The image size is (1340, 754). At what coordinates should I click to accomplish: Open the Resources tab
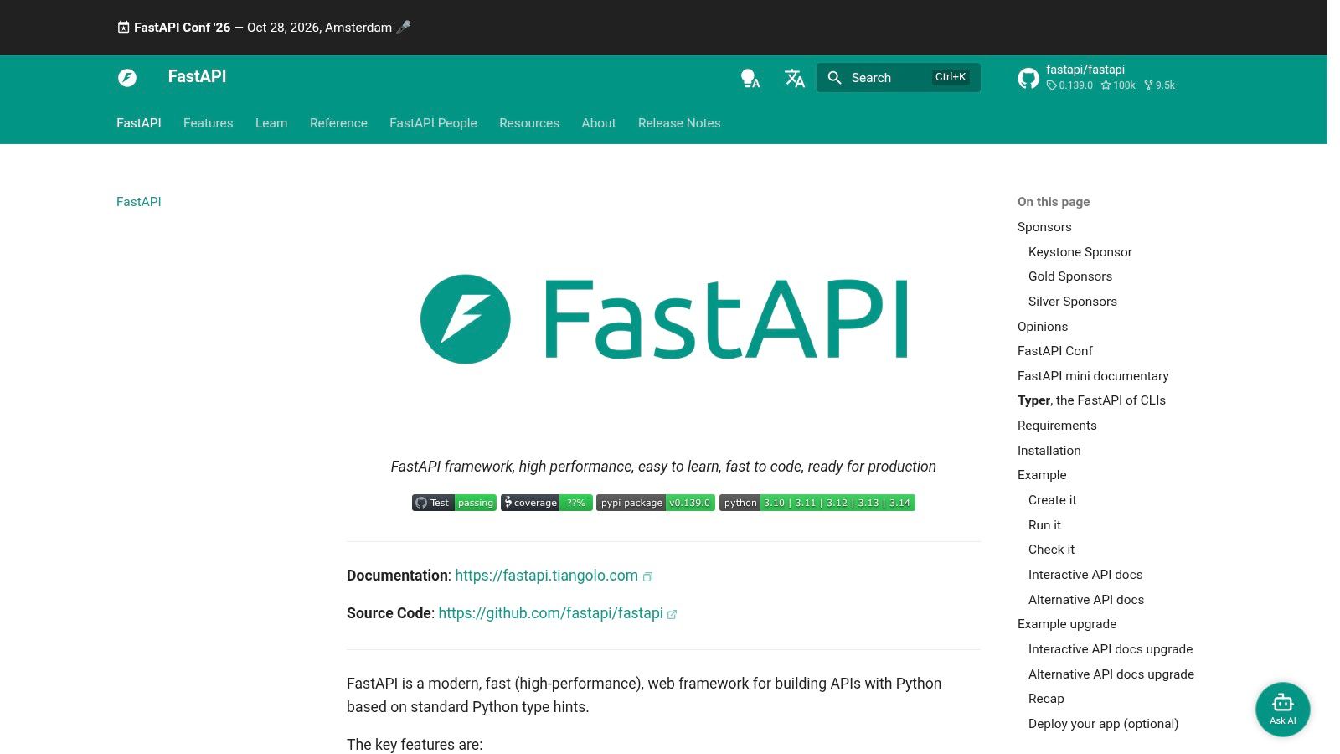coord(529,123)
